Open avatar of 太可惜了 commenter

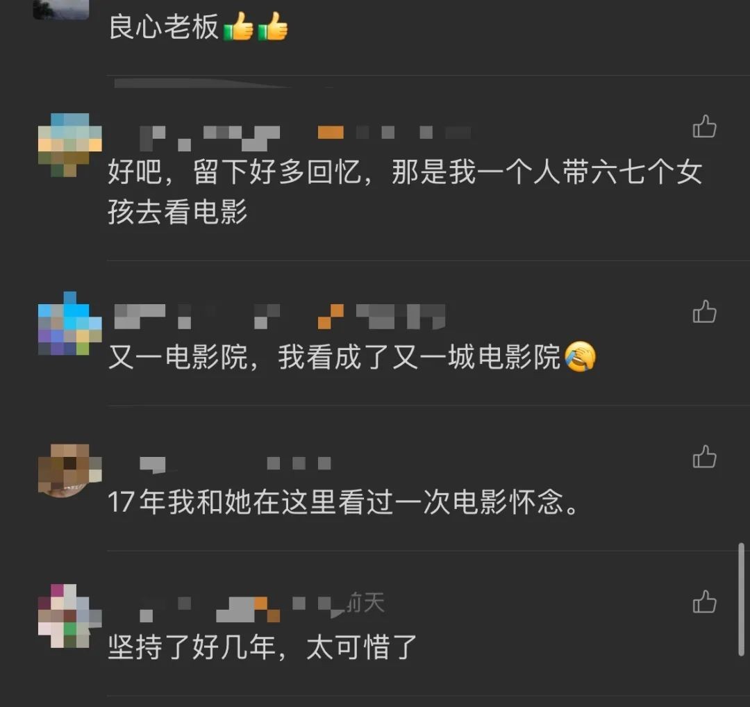pyautogui.click(x=70, y=616)
